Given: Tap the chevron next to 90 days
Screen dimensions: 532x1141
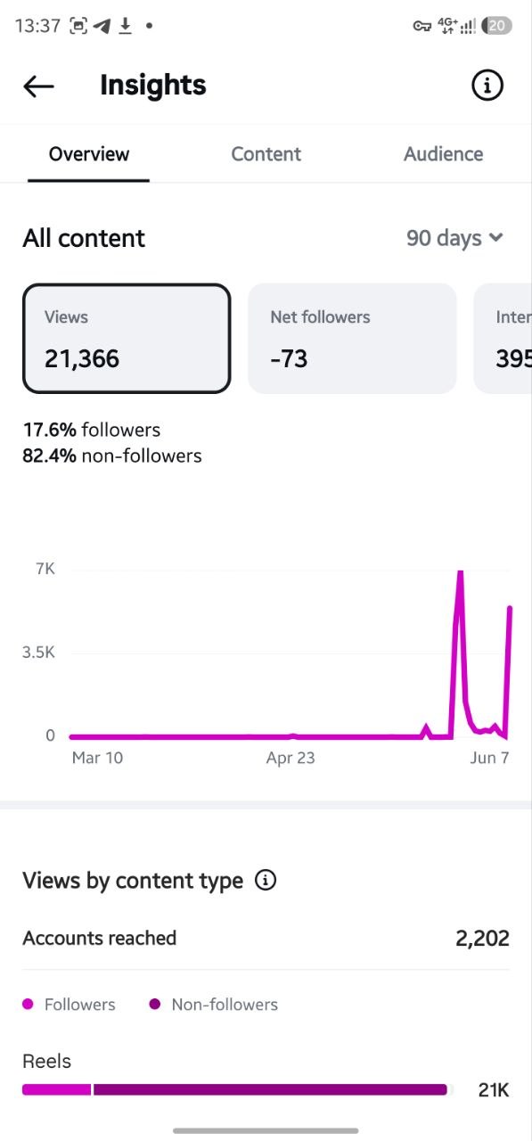Looking at the screenshot, I should point(496,238).
